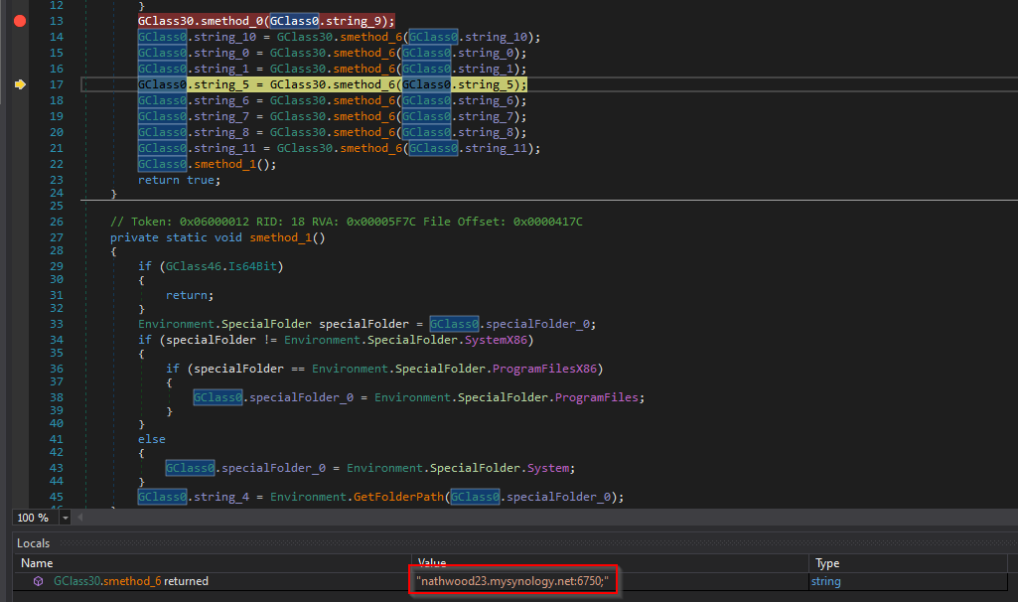This screenshot has height=602, width=1018.
Task: Click line number 17 in the gutter
Action: click(57, 84)
